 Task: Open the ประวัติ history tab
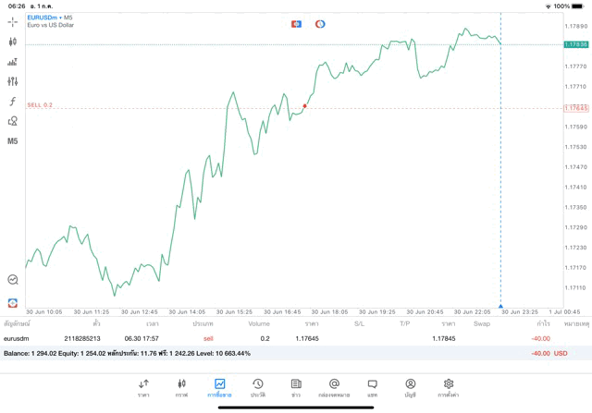tap(258, 388)
